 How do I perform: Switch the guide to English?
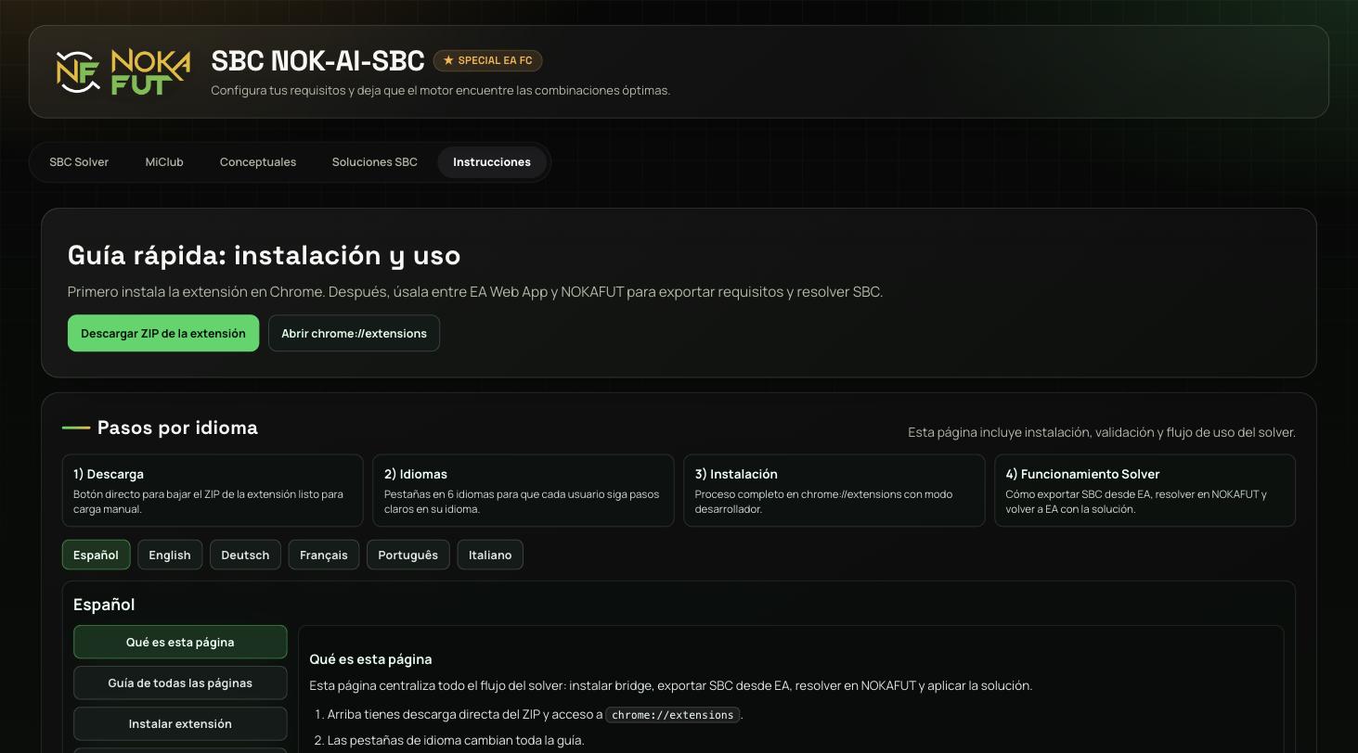point(170,555)
